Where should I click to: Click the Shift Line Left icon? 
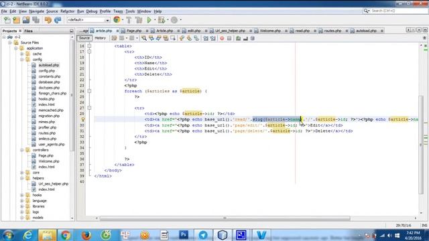pos(206,38)
